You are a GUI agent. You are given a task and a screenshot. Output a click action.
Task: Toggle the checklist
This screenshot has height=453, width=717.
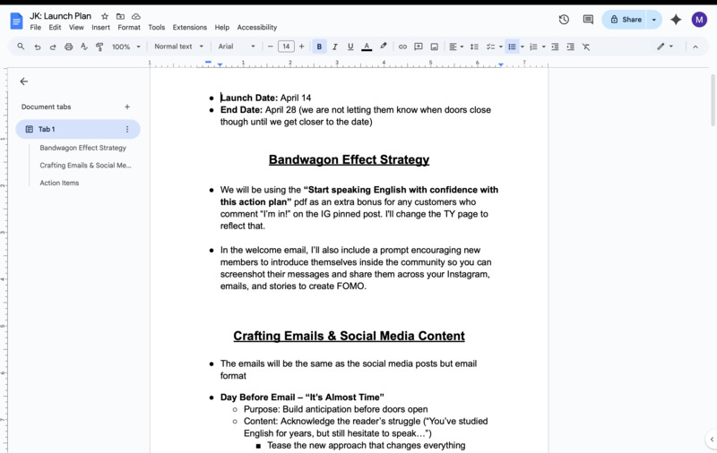tap(490, 47)
